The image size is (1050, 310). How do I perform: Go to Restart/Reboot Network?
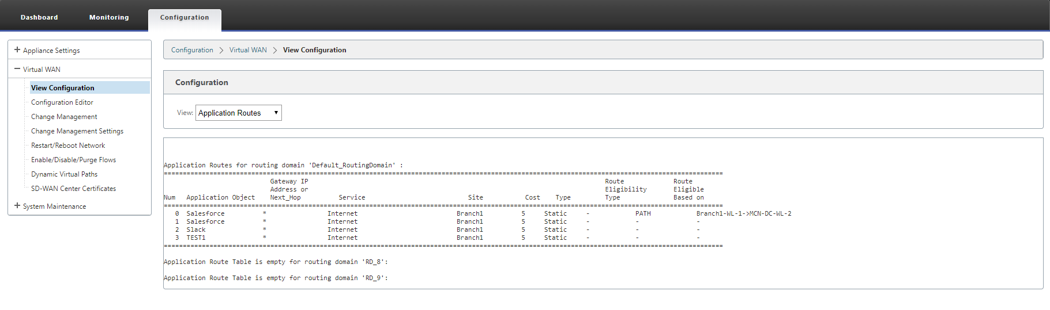68,146
